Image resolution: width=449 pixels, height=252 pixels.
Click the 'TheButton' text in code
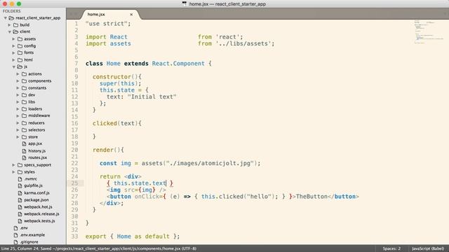tap(311, 197)
